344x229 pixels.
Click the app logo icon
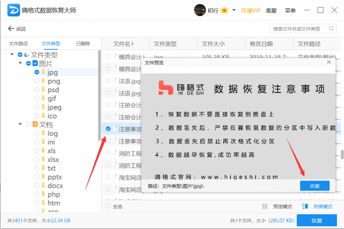pos(13,10)
